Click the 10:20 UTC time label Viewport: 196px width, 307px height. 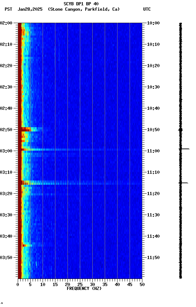(153, 66)
